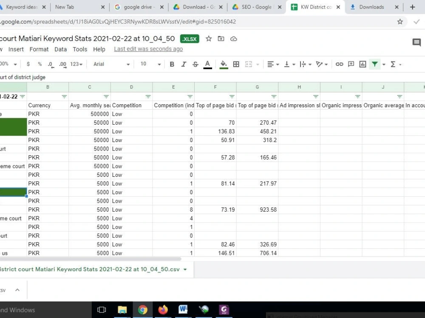Image resolution: width=425 pixels, height=318 pixels.
Task: Click horizontal scrollbar of sheet
Action: click(91, 259)
